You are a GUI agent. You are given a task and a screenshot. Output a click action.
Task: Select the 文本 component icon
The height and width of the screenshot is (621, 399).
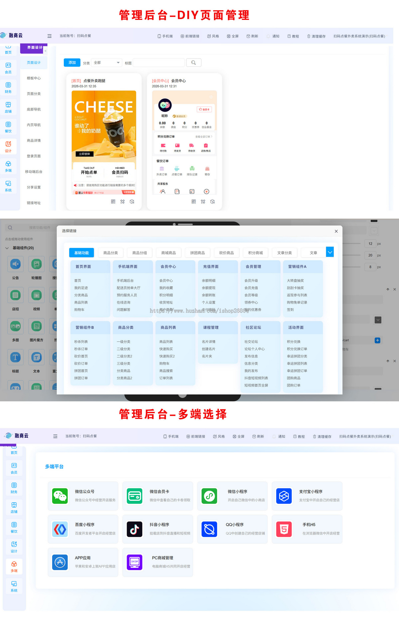pyautogui.click(x=37, y=357)
